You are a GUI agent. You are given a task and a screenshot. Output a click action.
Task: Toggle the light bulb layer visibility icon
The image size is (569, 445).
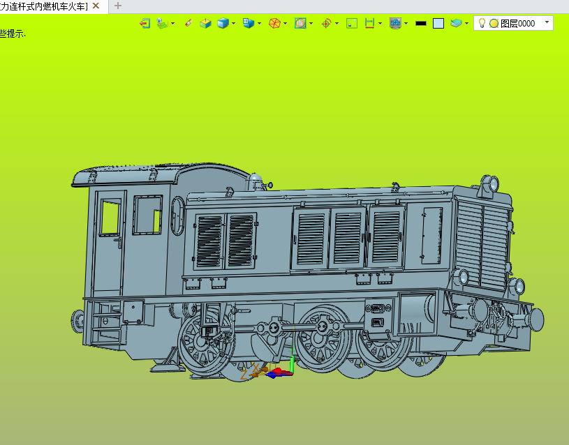(x=482, y=24)
